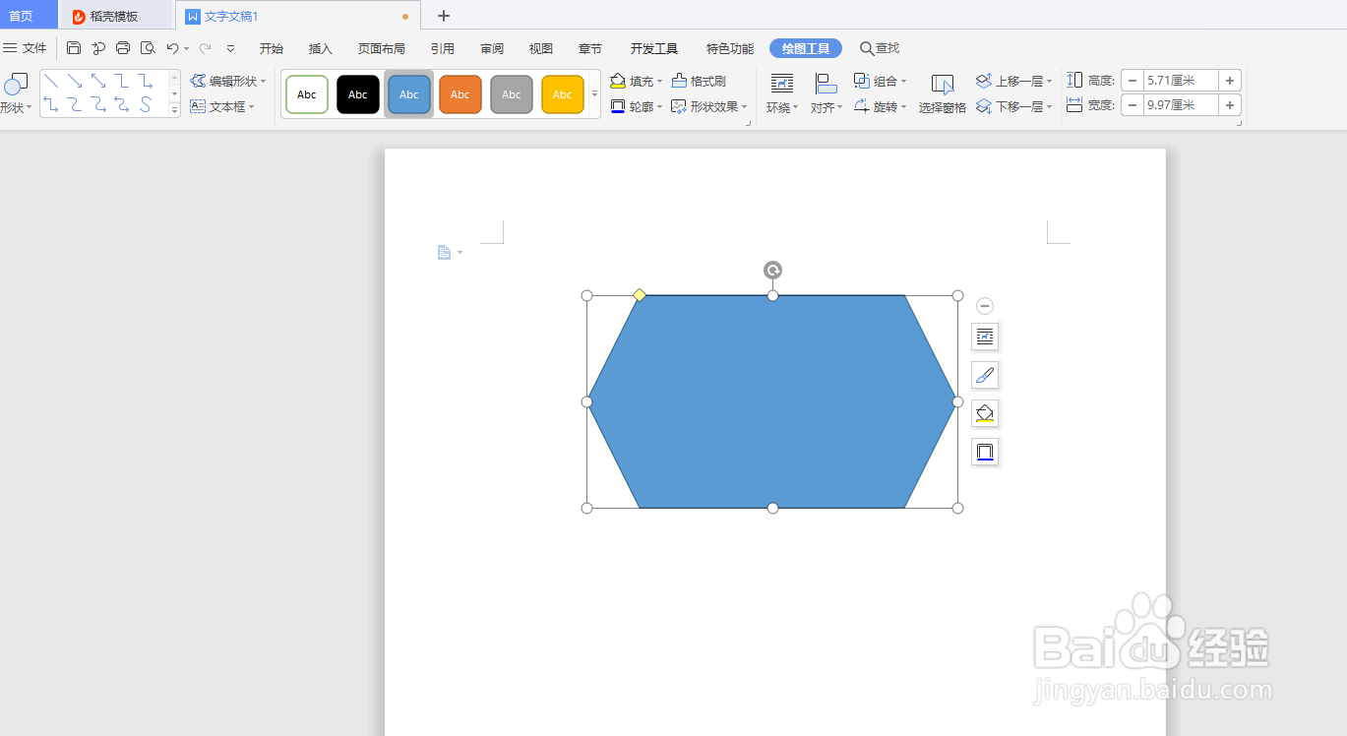The image size is (1347, 736).
Task: Click the Save icon in quick toolbar
Action: tap(74, 48)
